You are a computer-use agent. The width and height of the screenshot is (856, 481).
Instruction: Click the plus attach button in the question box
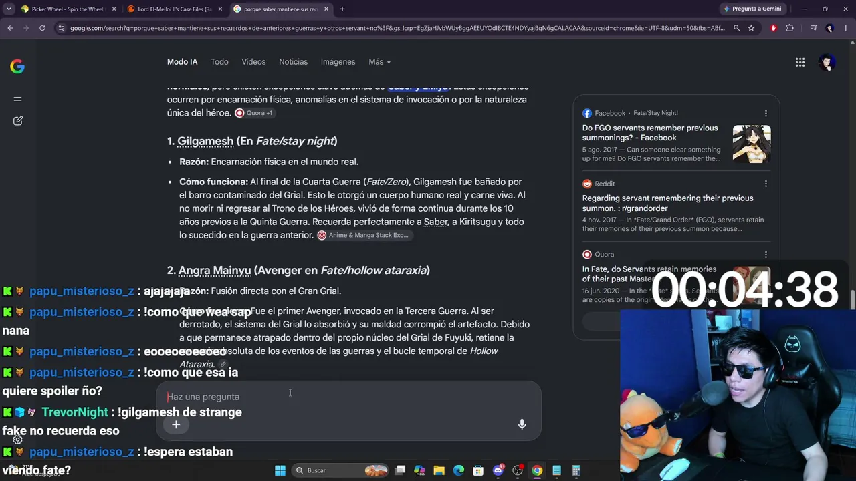coord(176,424)
